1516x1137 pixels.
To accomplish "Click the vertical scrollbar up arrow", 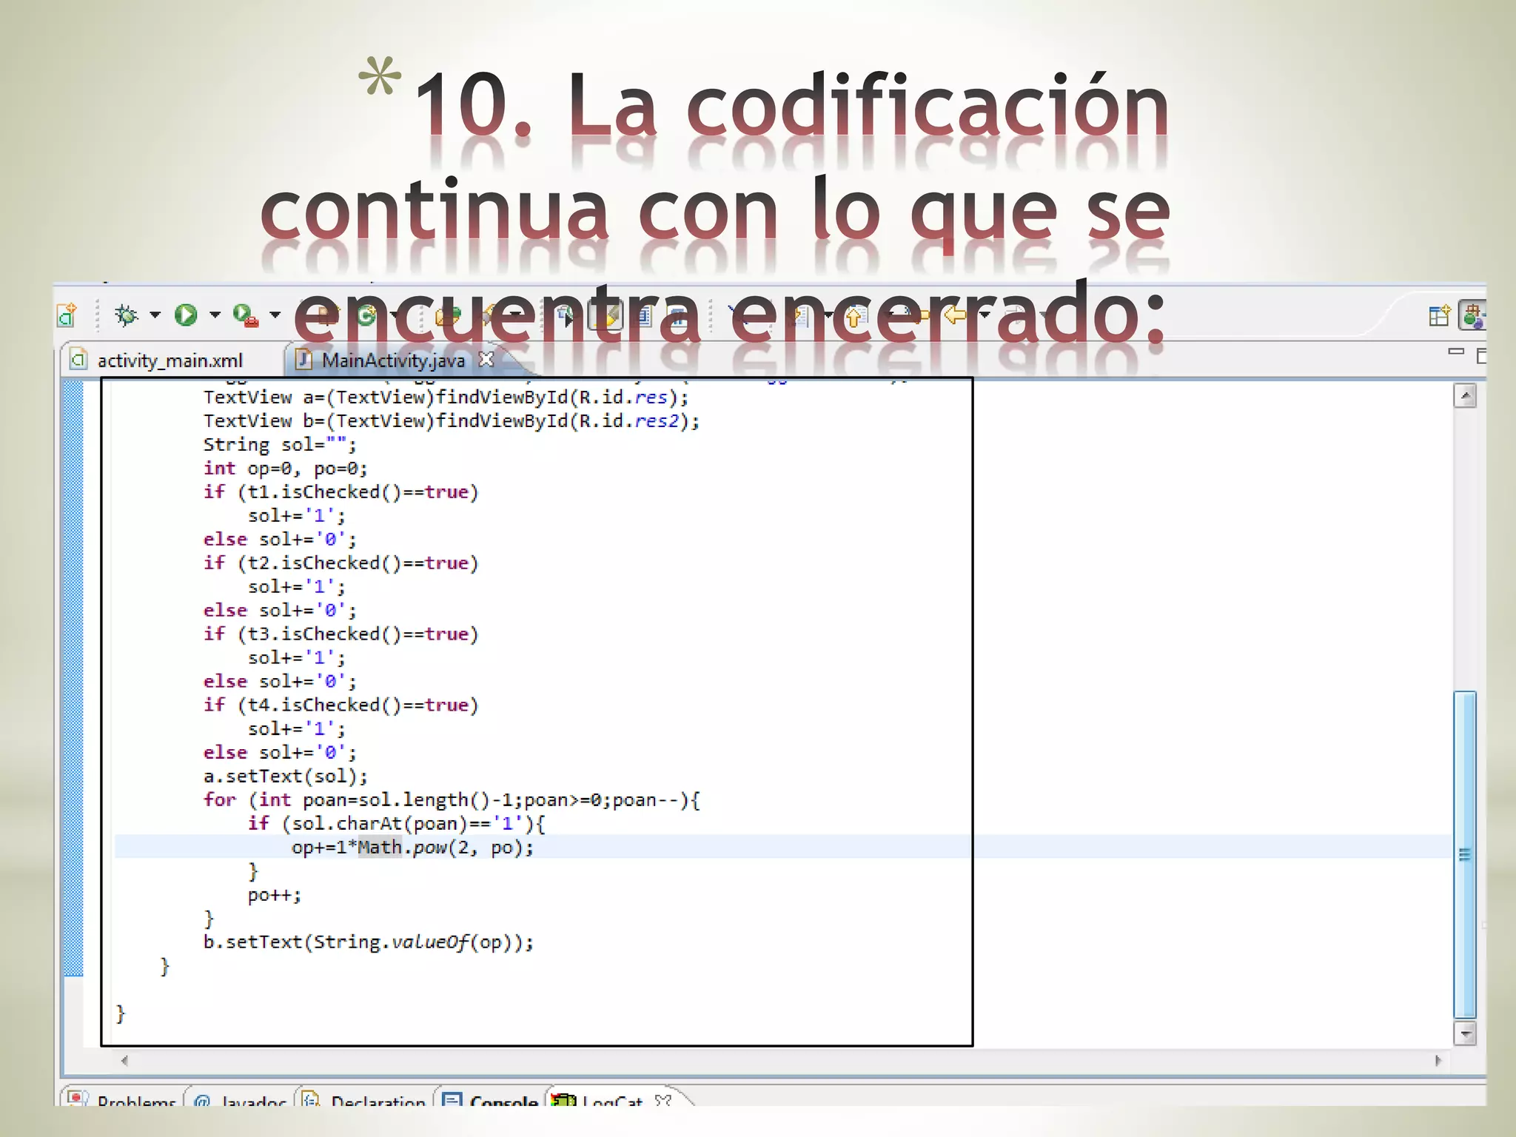I will click(x=1464, y=396).
